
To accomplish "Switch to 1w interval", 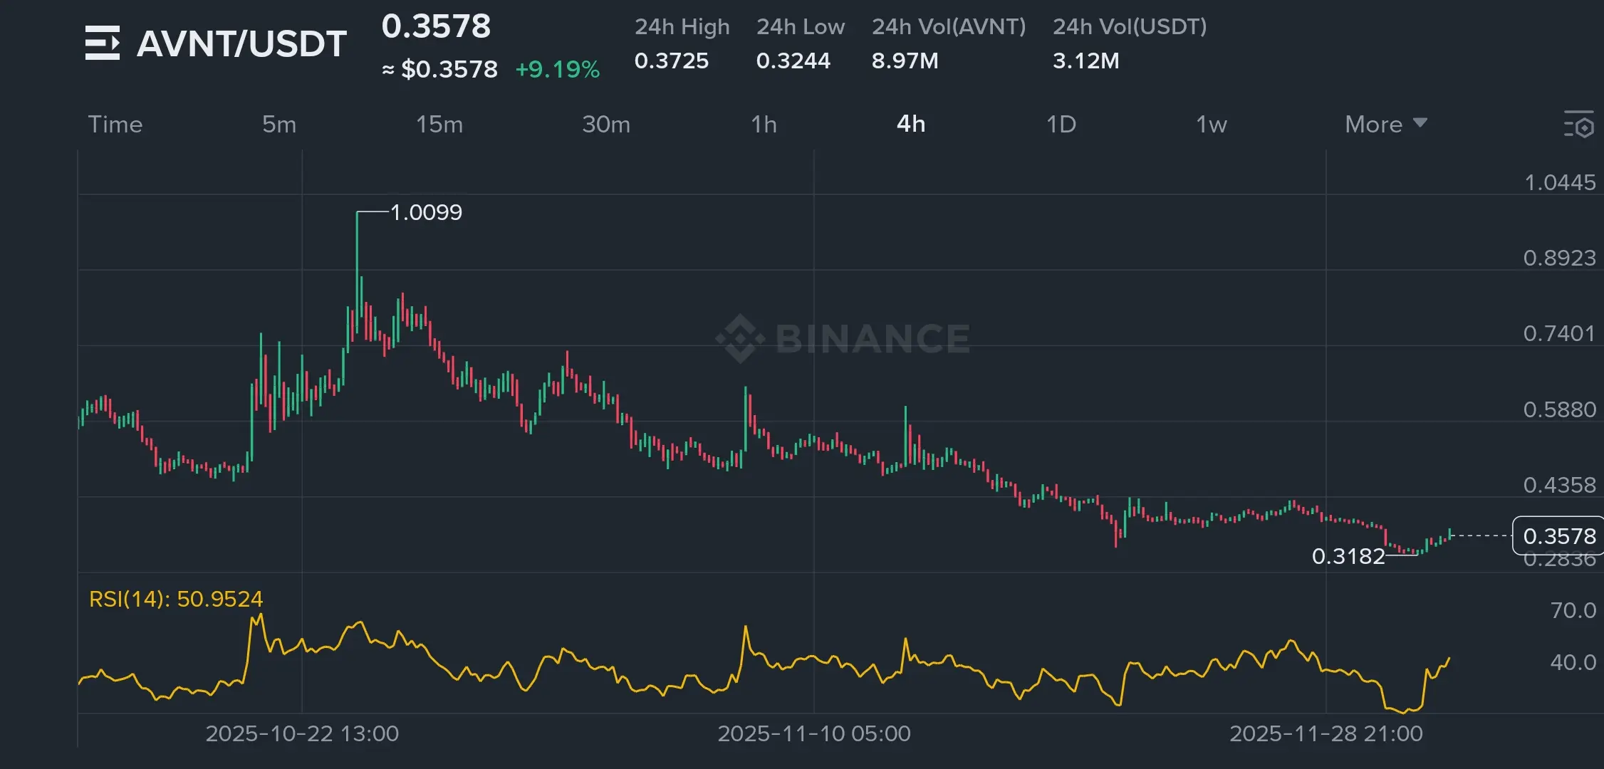I will coord(1211,125).
